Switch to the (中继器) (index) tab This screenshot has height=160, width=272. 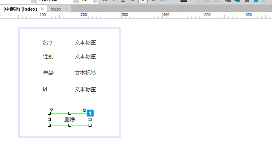20,9
